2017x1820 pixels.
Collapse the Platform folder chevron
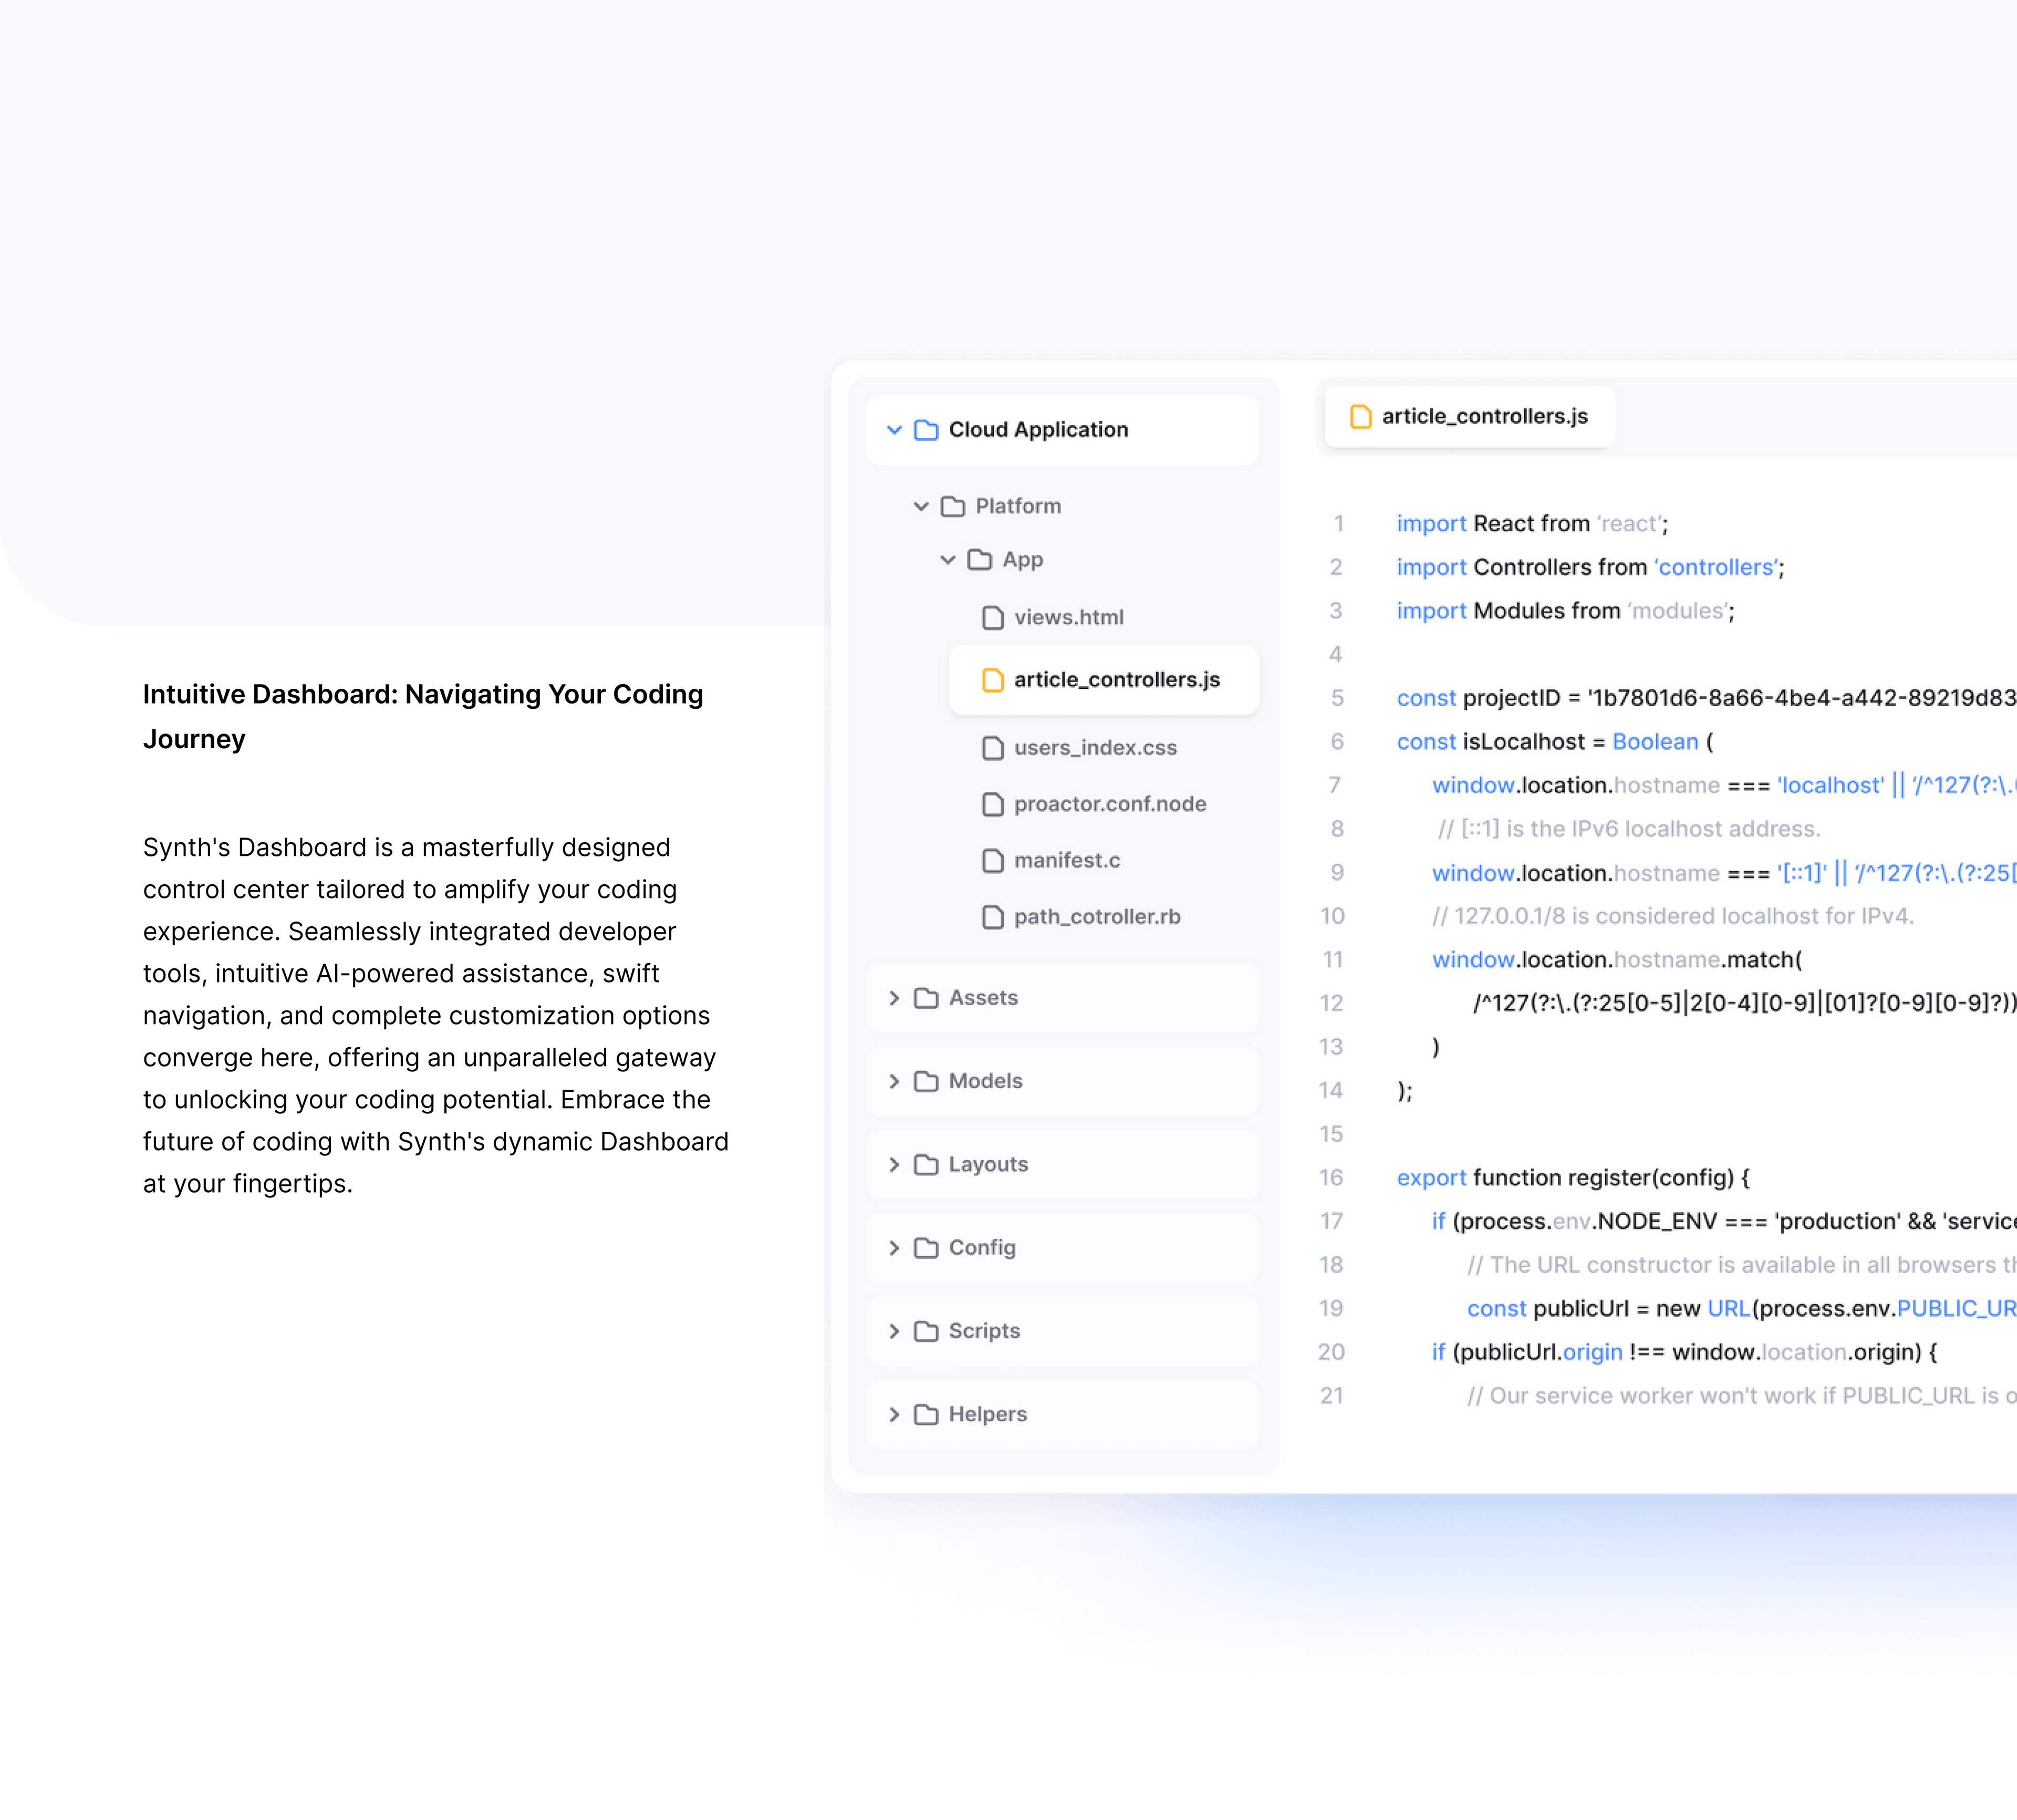(x=921, y=507)
